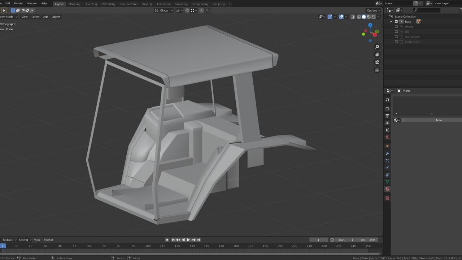
Task: Enable the Whells collection checkbox
Action: 396,27
